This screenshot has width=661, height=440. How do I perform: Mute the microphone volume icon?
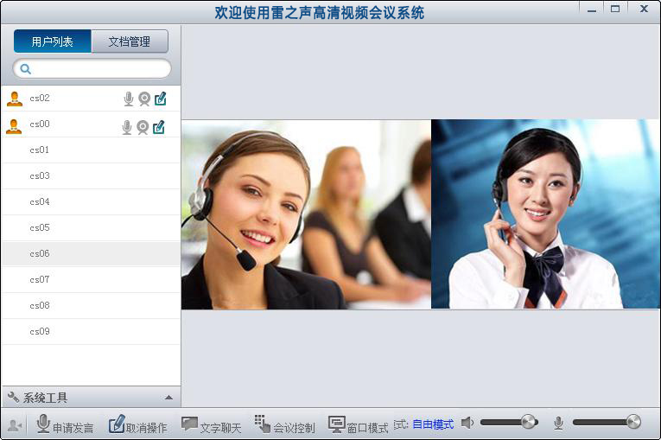point(558,423)
